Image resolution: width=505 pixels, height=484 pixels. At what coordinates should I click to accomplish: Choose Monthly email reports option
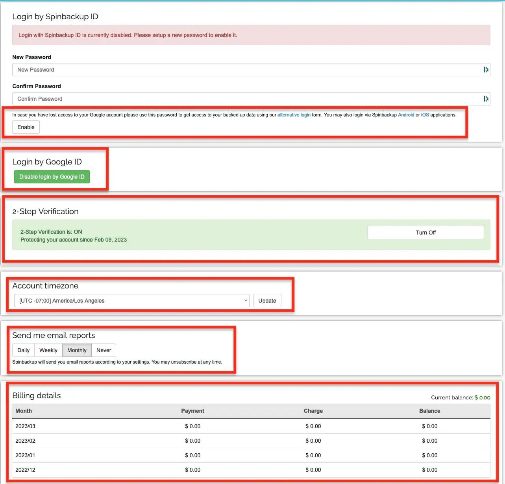click(x=77, y=350)
